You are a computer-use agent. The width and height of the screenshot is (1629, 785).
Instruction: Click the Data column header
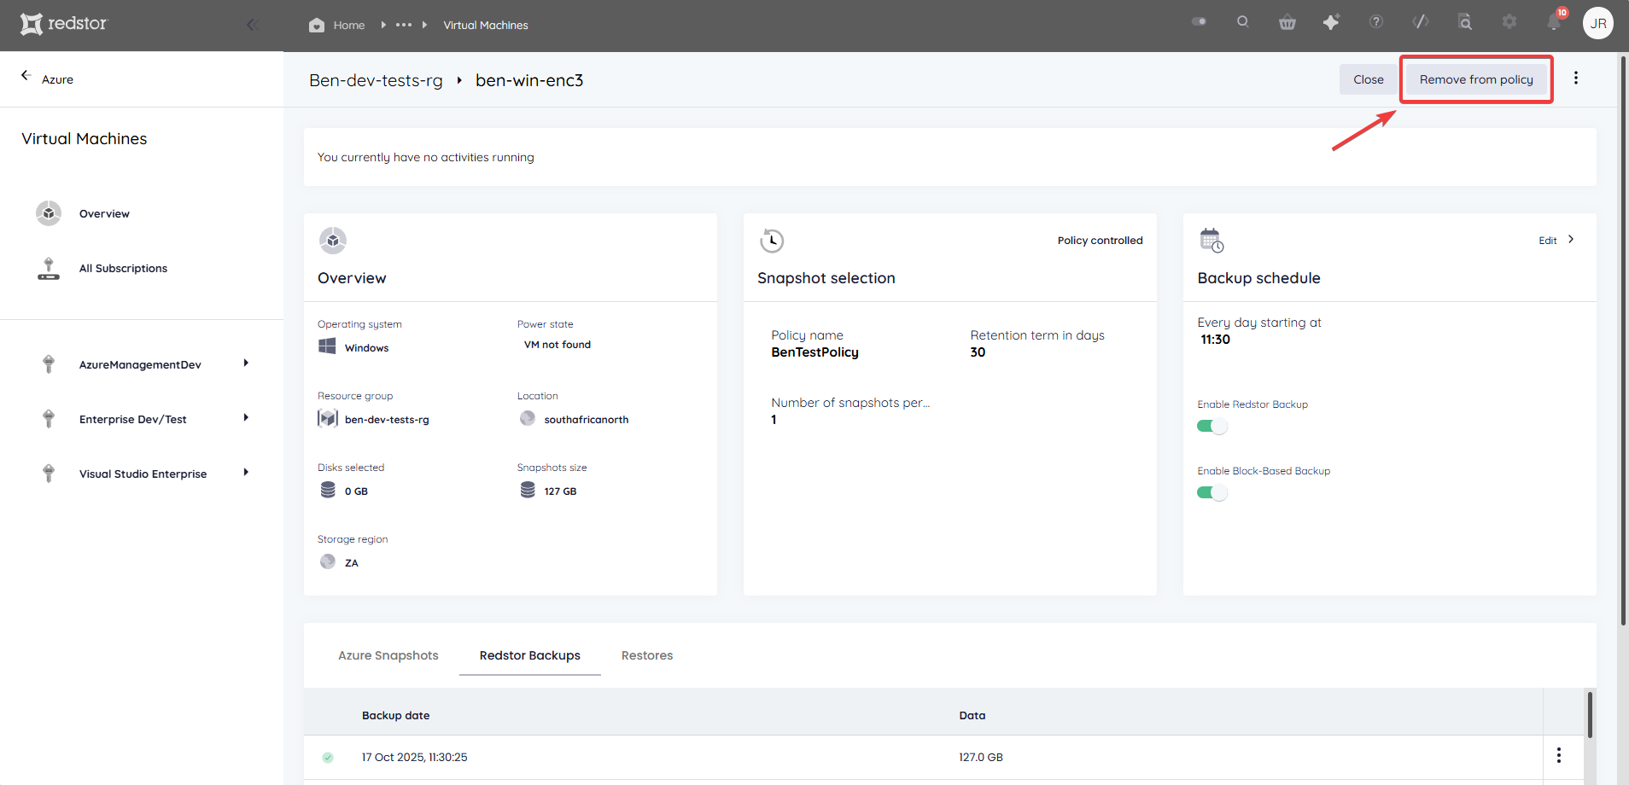[972, 716]
